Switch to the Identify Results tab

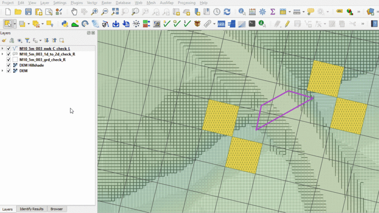(31, 209)
